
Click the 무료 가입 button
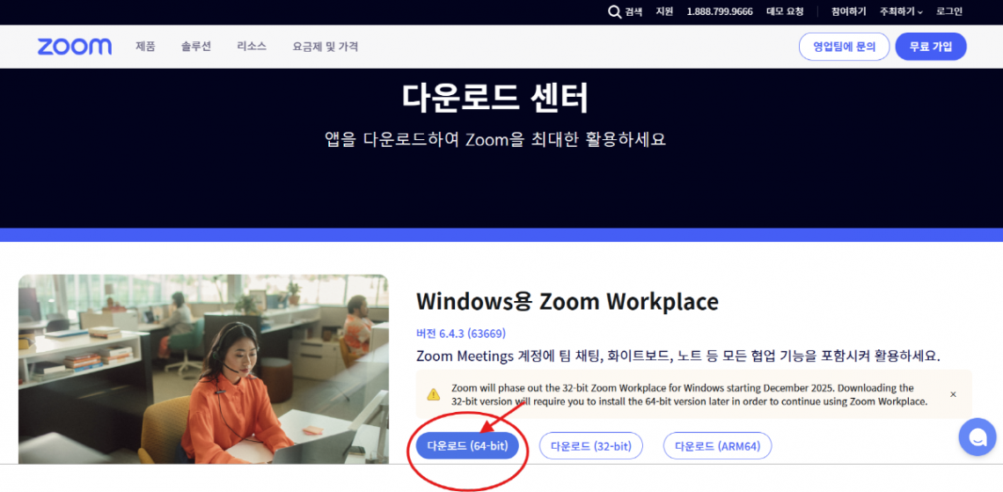pyautogui.click(x=931, y=47)
